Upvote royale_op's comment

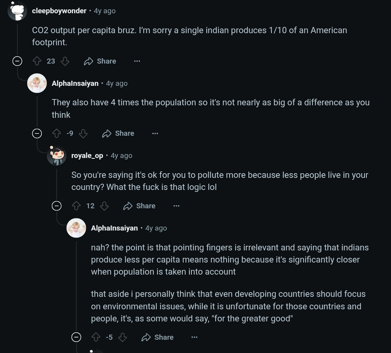(x=77, y=206)
